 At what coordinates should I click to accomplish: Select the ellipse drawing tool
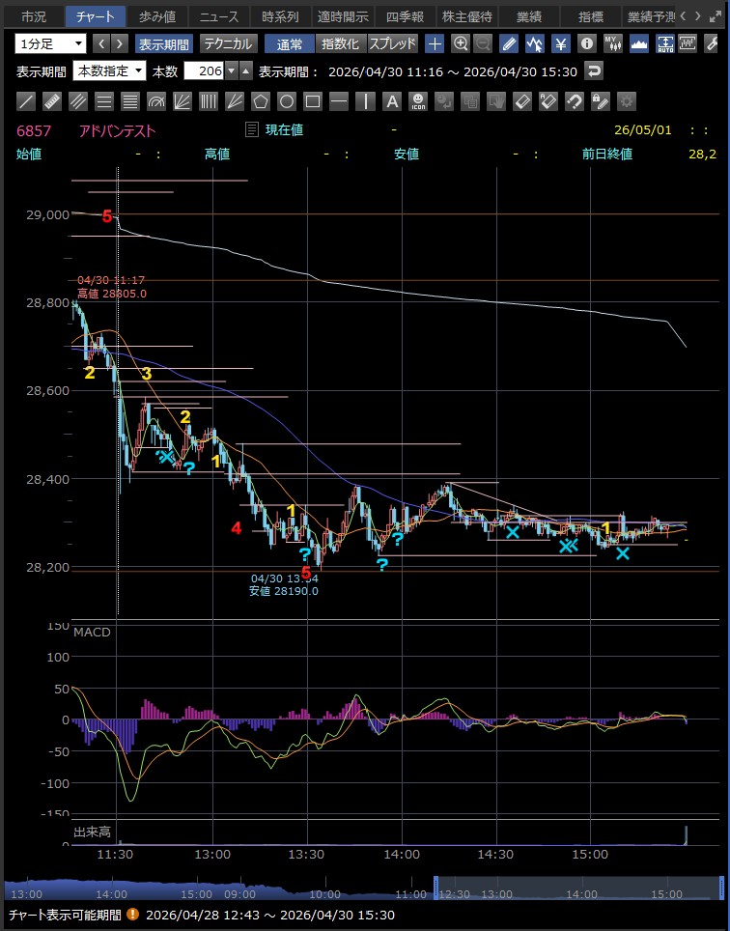point(287,102)
